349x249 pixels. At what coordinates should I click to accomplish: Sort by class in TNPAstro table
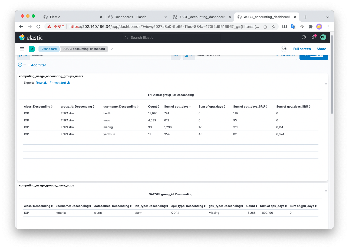coord(38,106)
